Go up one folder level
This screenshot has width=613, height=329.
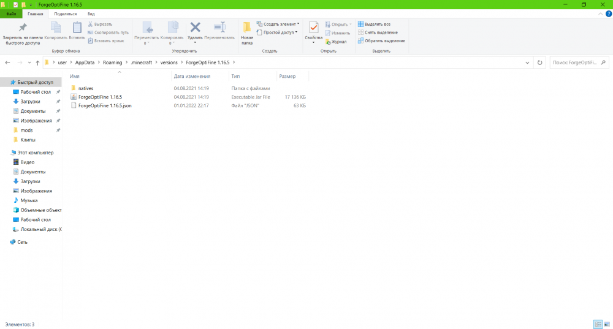coord(37,62)
